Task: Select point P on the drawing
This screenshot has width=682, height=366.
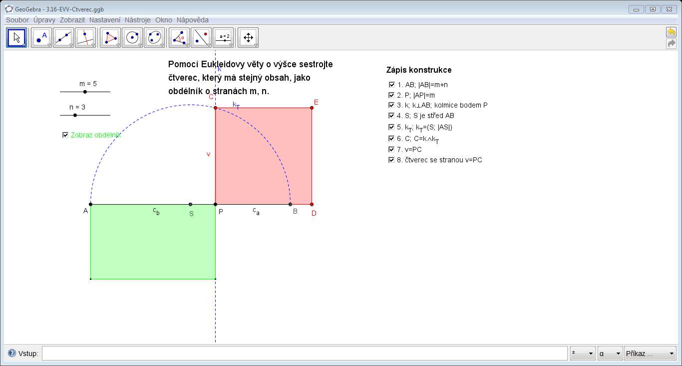Action: (x=215, y=204)
